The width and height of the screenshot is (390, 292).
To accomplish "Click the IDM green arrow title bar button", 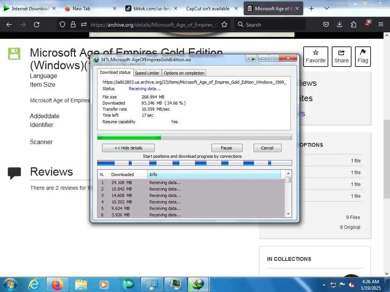I will pyautogui.click(x=251, y=59).
